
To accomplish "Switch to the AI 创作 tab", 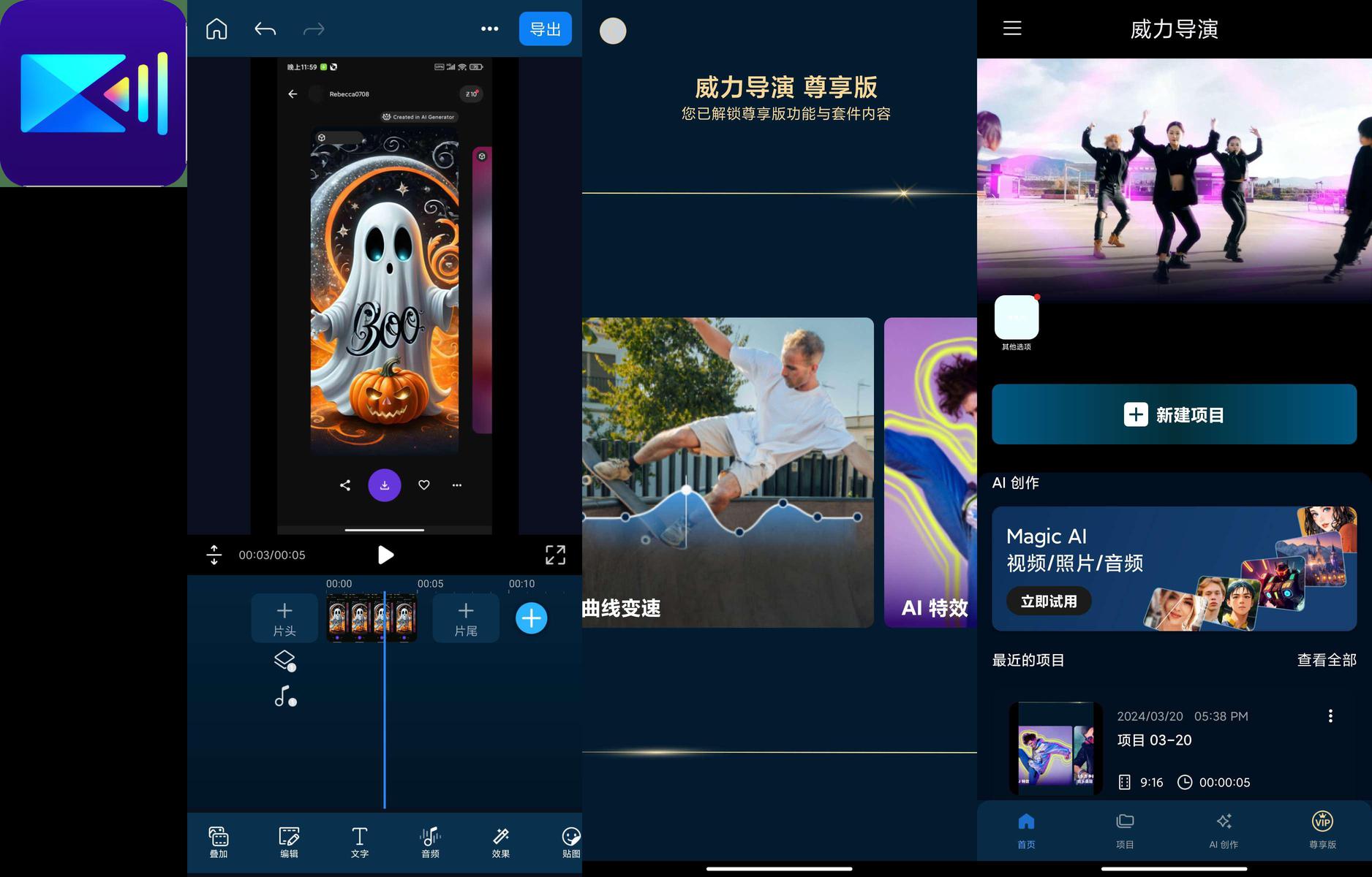I will pyautogui.click(x=1224, y=830).
